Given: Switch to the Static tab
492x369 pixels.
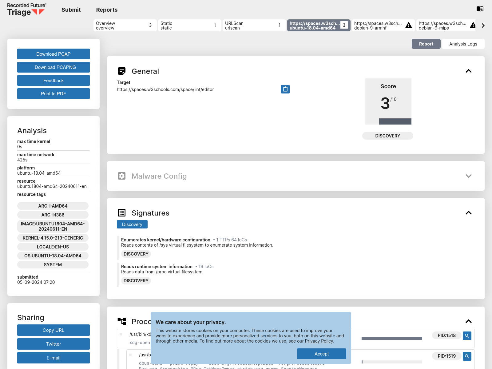Looking at the screenshot, I should (x=189, y=25).
